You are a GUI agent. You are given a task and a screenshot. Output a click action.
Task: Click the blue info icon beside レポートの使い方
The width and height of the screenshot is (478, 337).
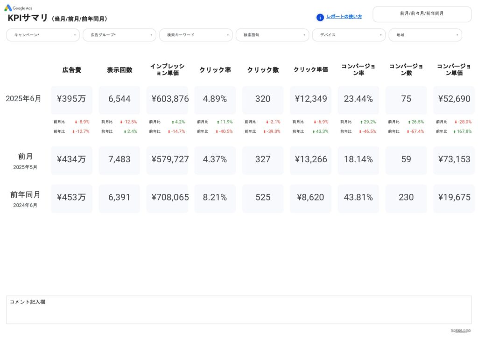tap(320, 17)
